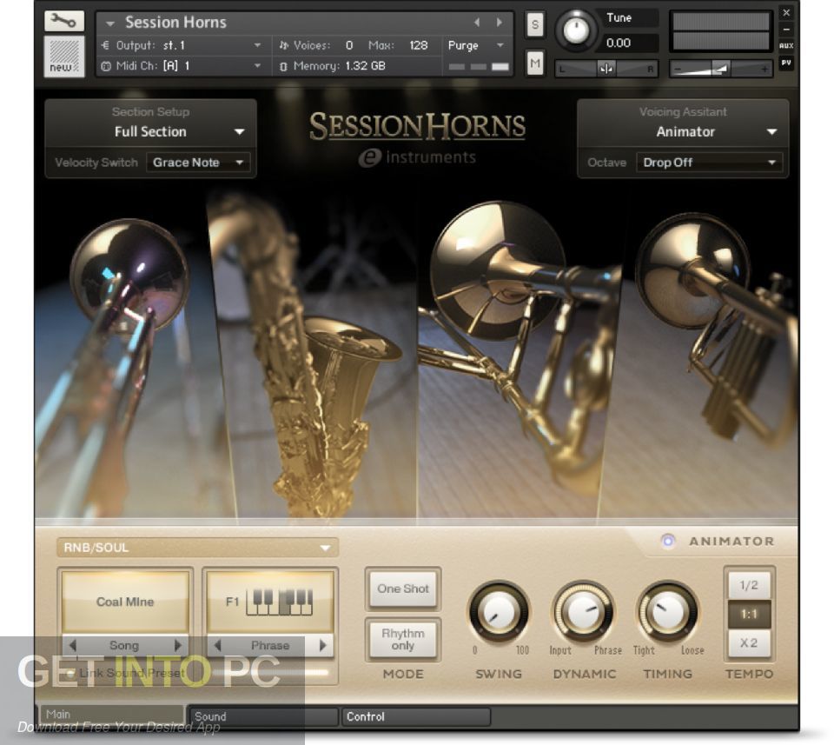Click the volume slider in the header
834x745 pixels.
pos(721,69)
